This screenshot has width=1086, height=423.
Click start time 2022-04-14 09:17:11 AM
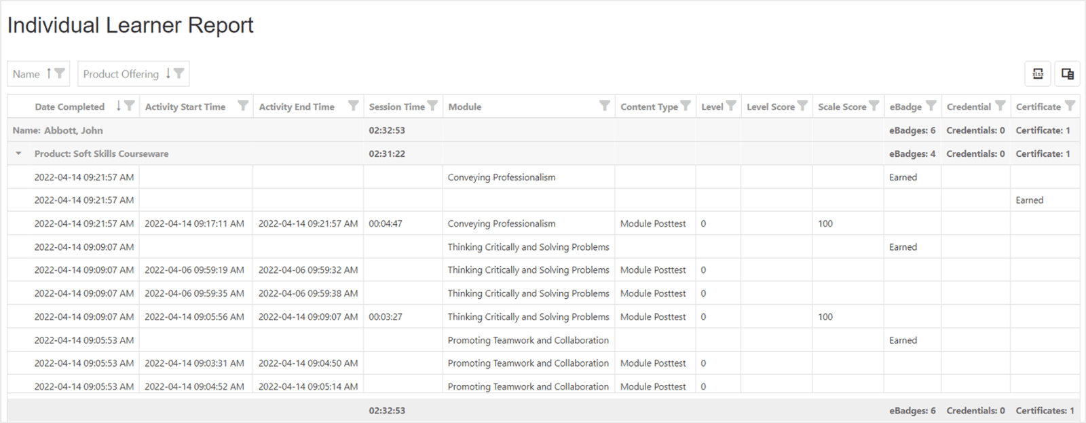pyautogui.click(x=194, y=223)
